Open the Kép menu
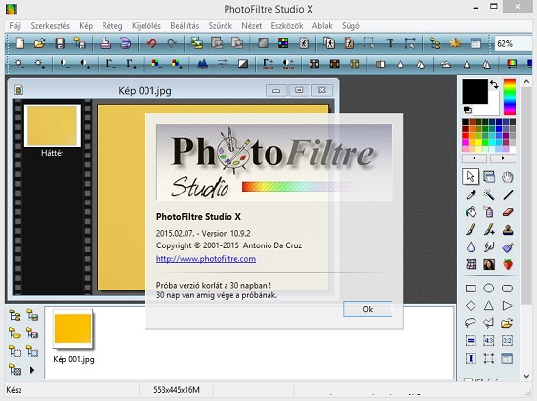The image size is (537, 401). pos(86,26)
